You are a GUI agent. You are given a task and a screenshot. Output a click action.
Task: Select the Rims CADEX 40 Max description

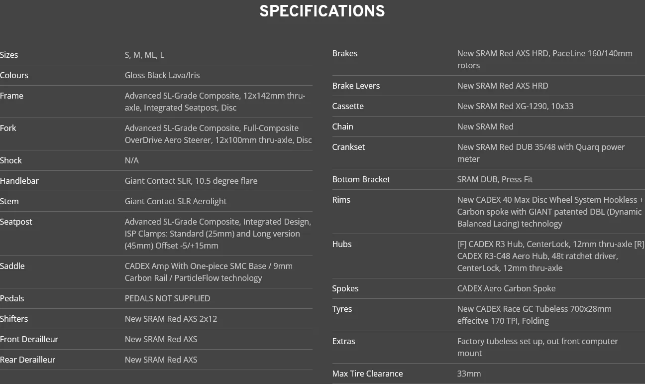click(550, 212)
